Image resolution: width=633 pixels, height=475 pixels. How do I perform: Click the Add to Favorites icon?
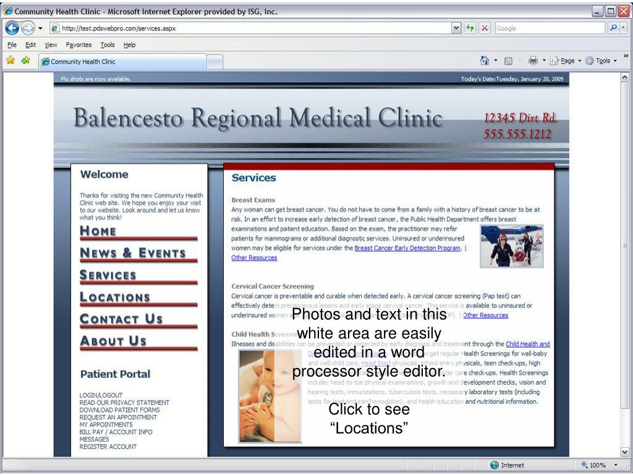coord(26,61)
